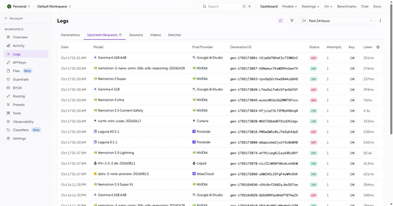The width and height of the screenshot is (393, 206).
Task: Click the 404 status badge
Action: coord(313,100)
